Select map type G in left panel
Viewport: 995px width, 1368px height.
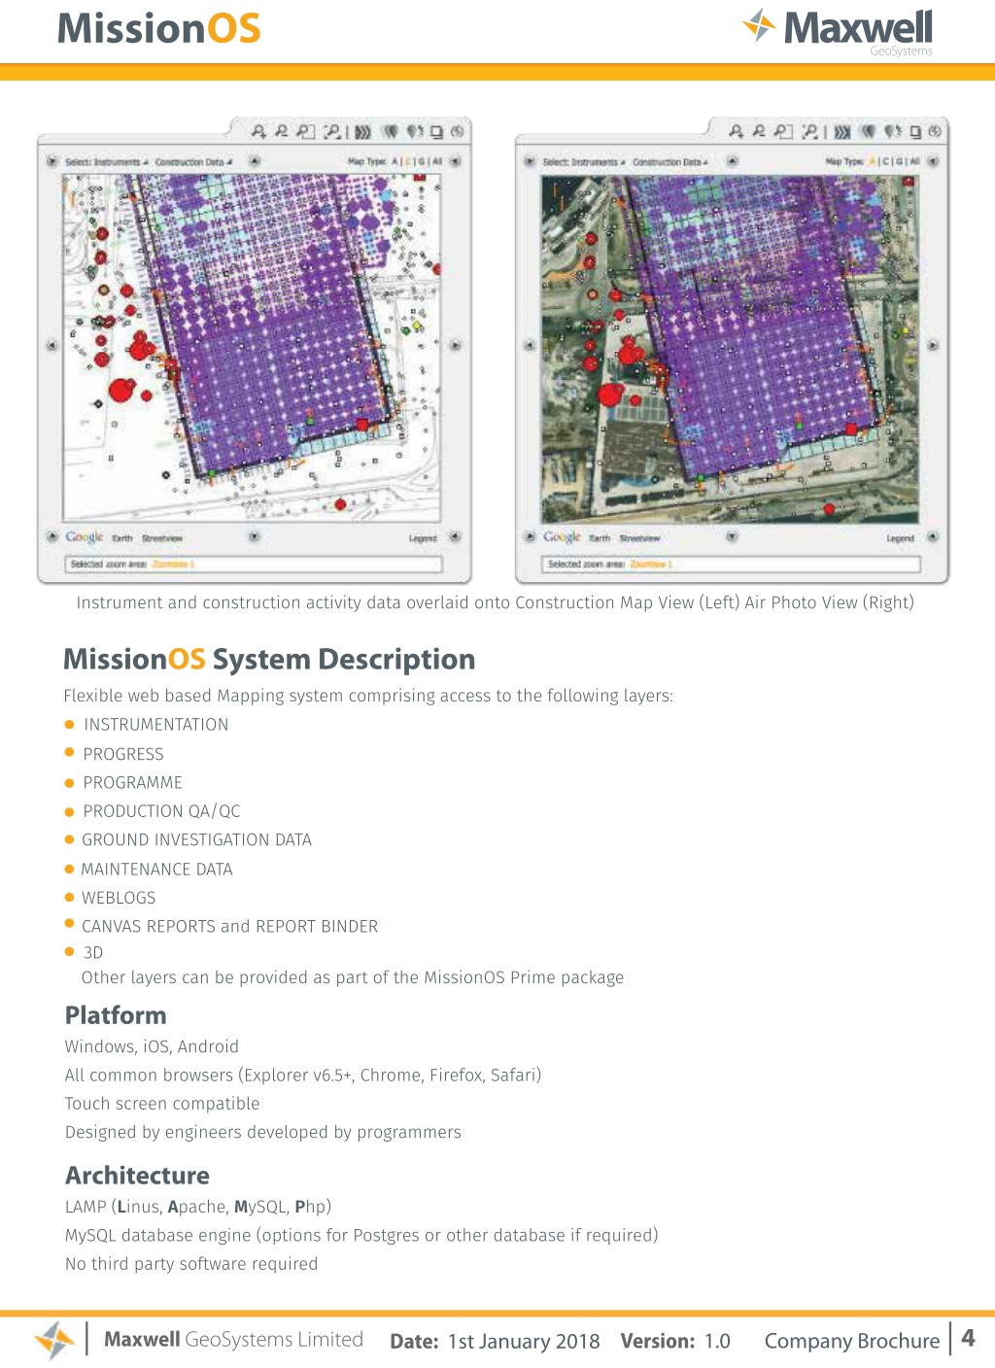pos(422,161)
